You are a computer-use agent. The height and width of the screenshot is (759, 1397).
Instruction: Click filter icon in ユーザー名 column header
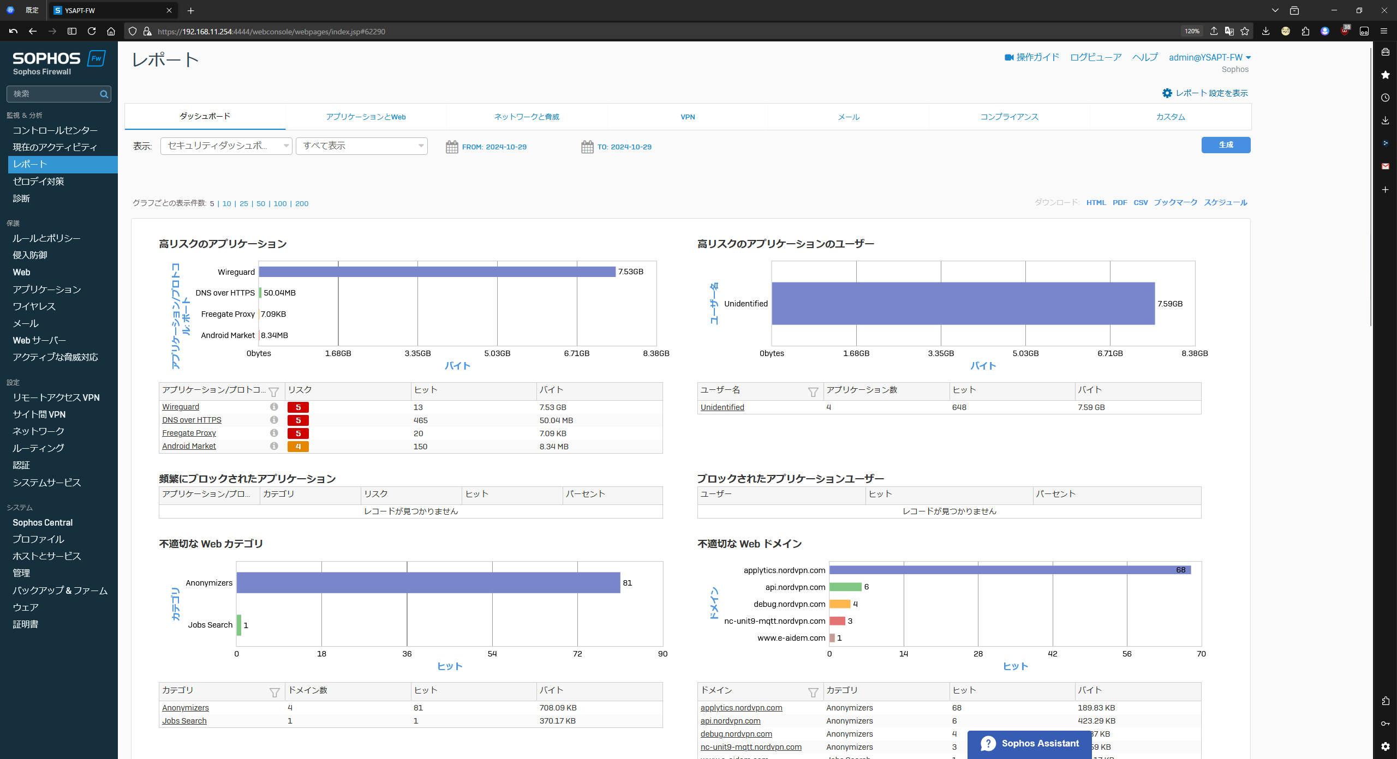[813, 391]
